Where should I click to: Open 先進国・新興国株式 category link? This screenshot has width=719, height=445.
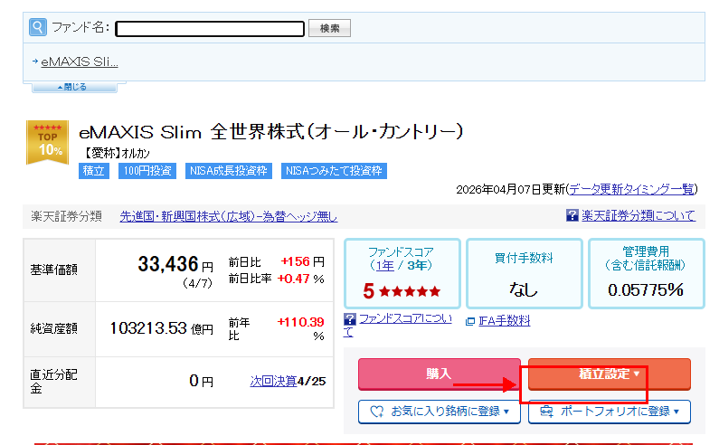pos(228,216)
